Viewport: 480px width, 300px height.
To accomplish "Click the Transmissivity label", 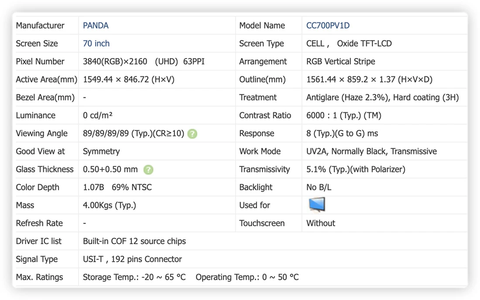I will pos(264,169).
